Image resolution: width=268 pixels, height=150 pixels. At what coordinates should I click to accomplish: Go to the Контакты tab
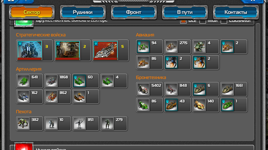point(236,12)
